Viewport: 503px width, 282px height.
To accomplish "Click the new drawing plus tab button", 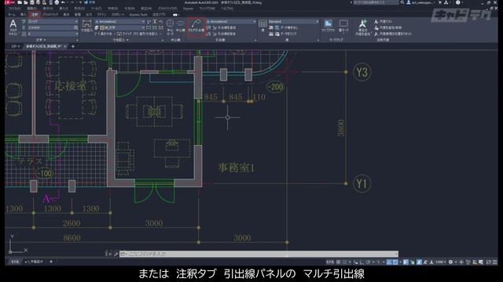I will [x=73, y=46].
